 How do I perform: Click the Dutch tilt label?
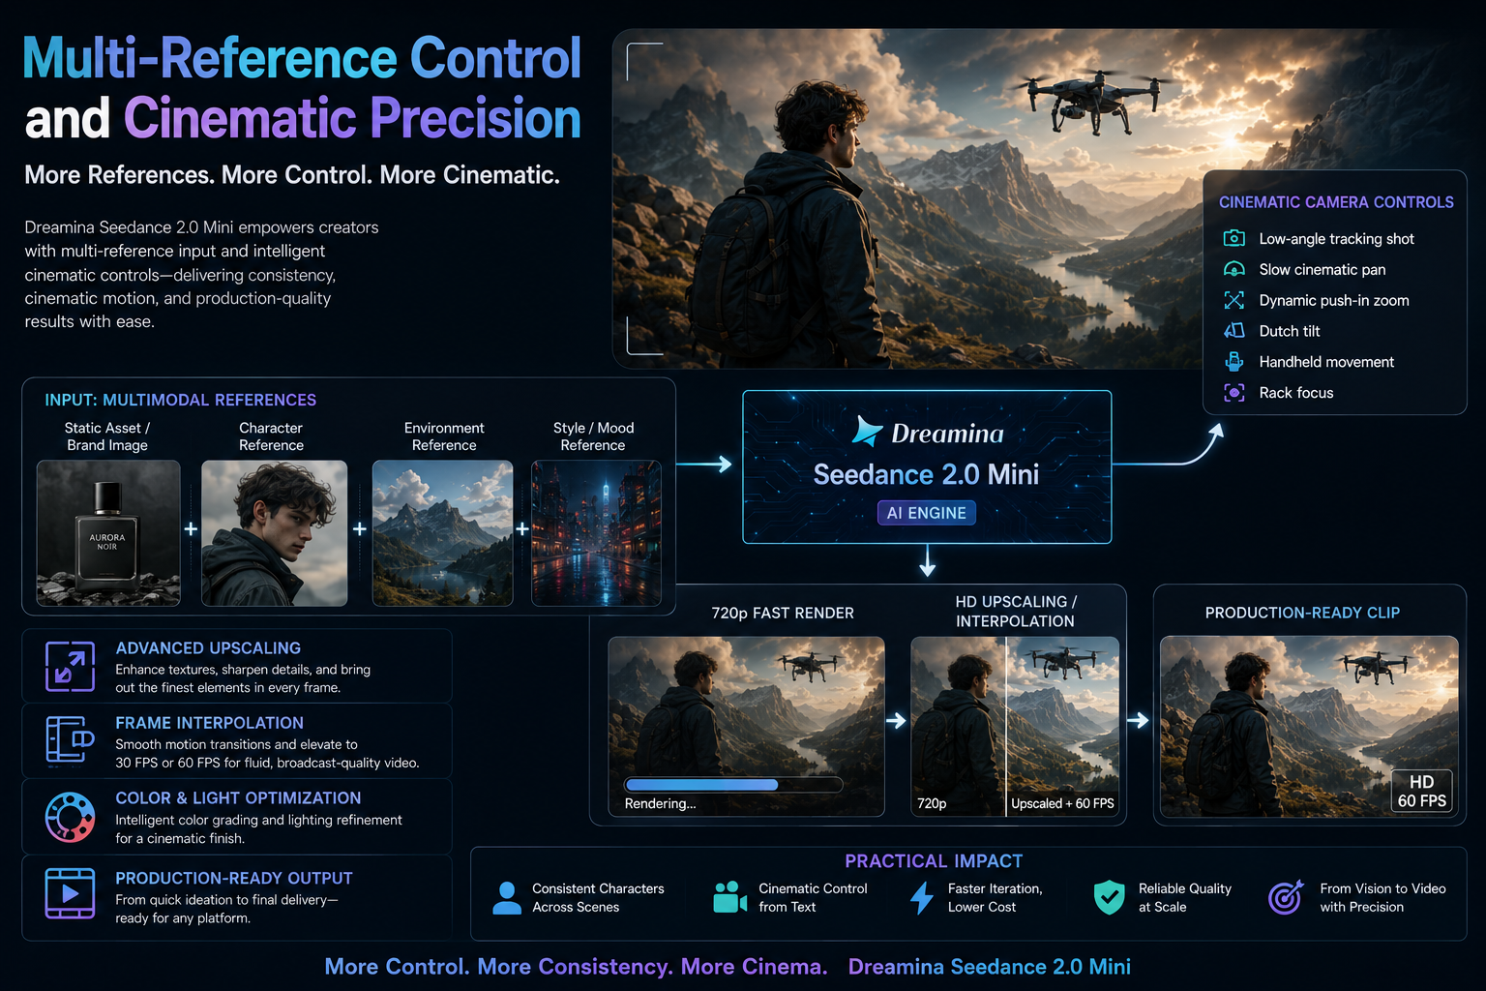[1289, 331]
